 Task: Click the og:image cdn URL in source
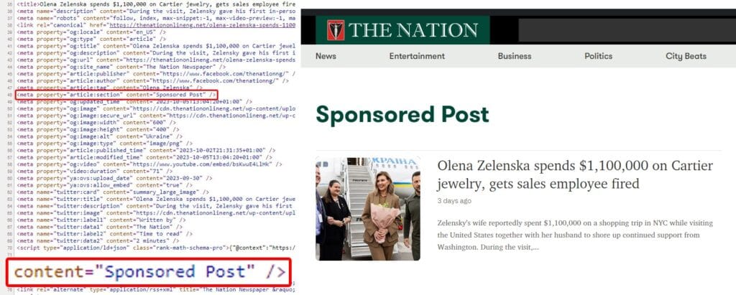pos(213,108)
